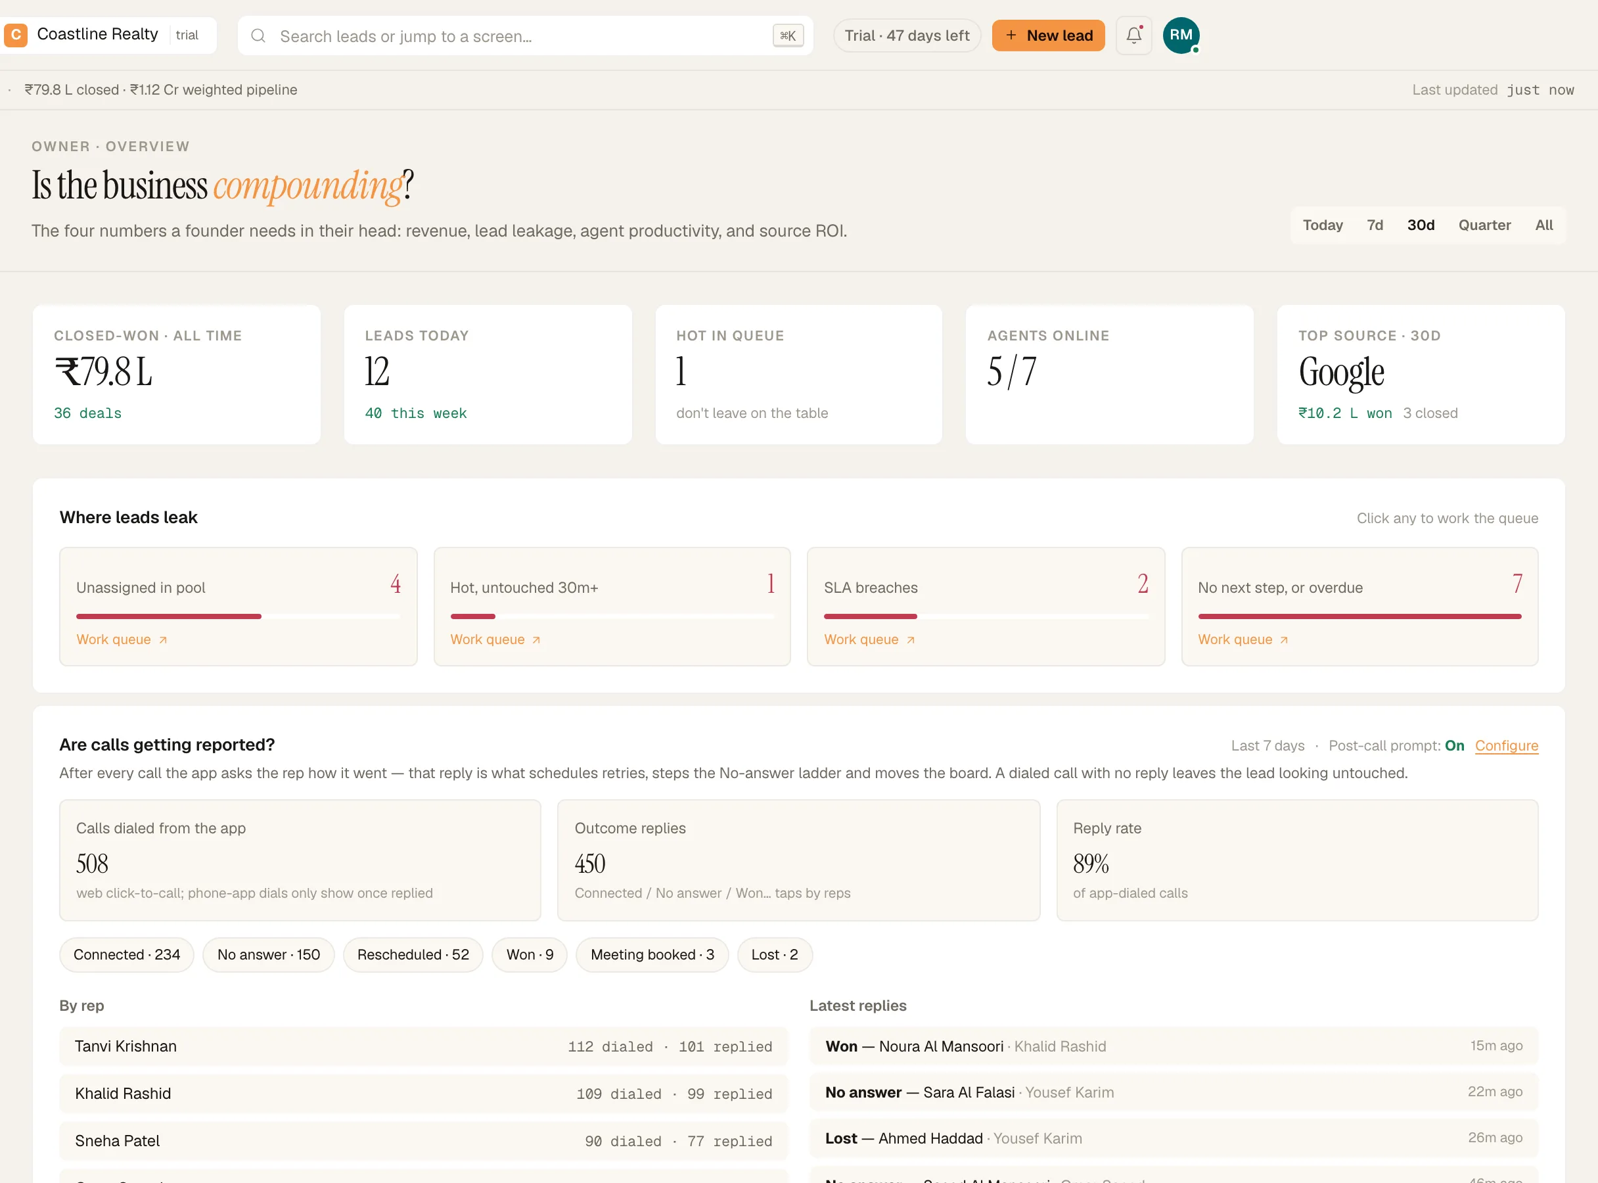Click the Rescheduled · 52 chip
Image resolution: width=1598 pixels, height=1183 pixels.
413,954
